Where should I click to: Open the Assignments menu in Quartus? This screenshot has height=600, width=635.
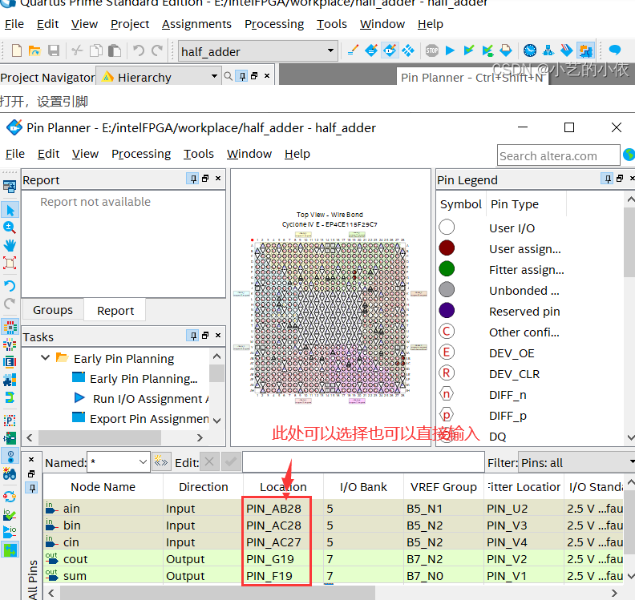196,24
